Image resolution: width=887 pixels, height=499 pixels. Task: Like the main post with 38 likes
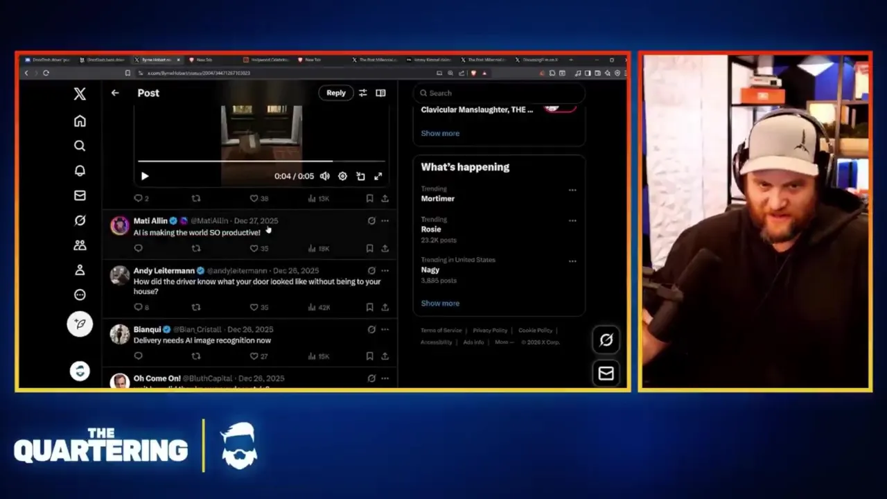pos(258,198)
